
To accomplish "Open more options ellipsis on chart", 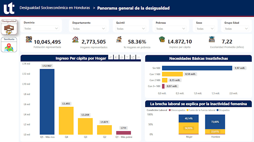I will [x=138, y=57].
